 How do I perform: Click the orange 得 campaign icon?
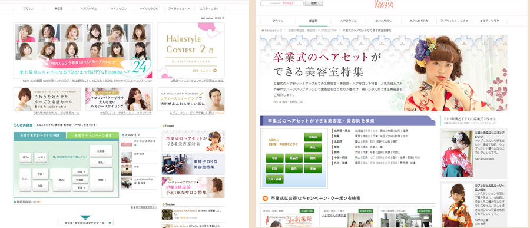click(265, 198)
